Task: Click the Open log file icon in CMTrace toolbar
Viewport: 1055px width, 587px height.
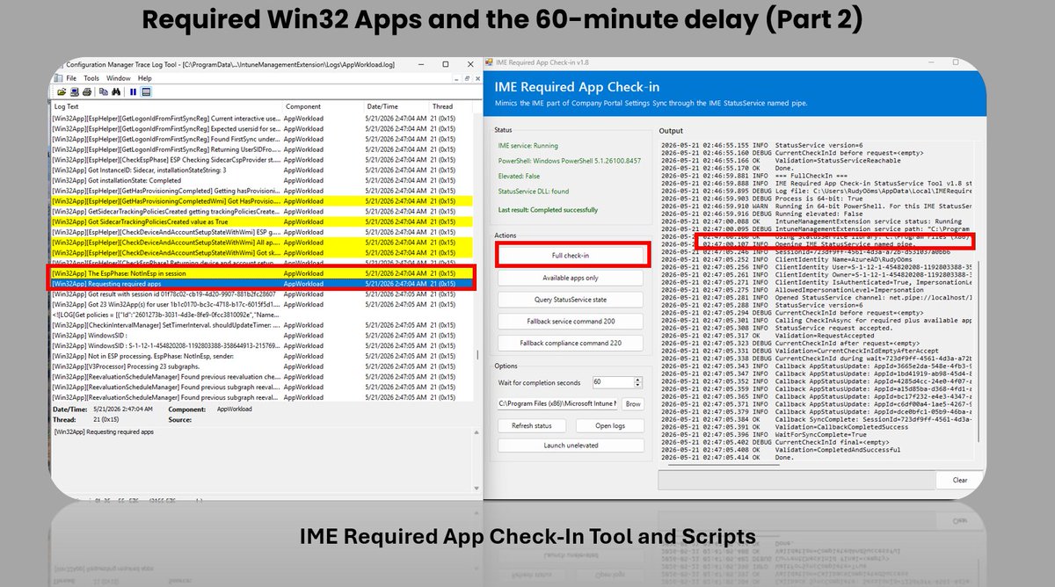Action: [62, 91]
